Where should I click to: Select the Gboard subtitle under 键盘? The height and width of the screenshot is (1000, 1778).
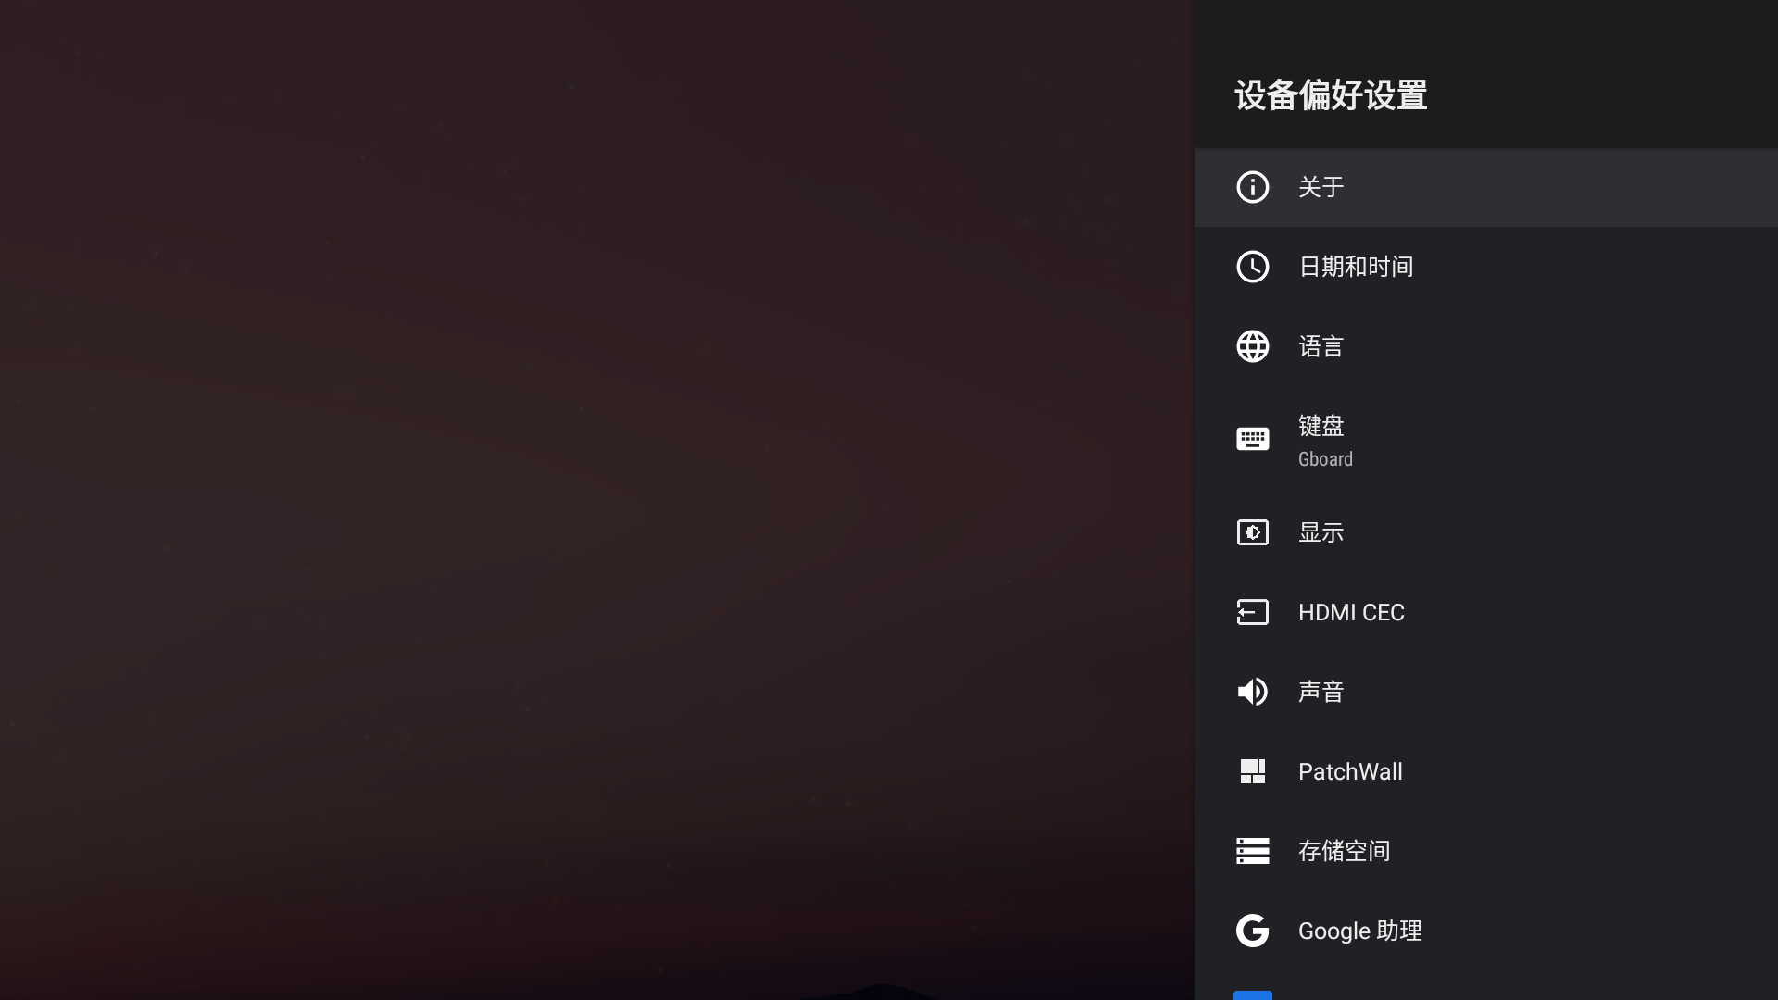point(1325,459)
